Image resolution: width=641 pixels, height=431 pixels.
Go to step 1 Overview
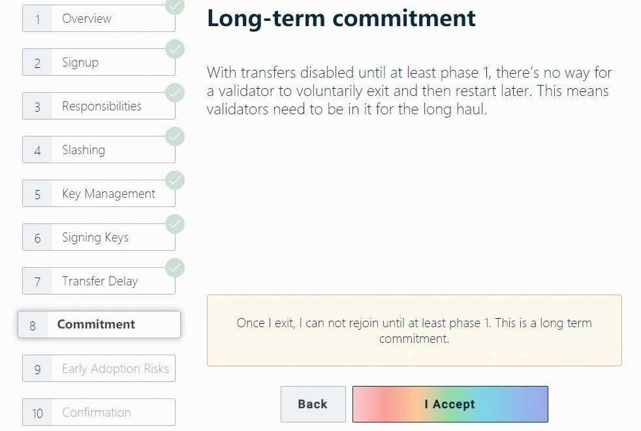point(99,20)
